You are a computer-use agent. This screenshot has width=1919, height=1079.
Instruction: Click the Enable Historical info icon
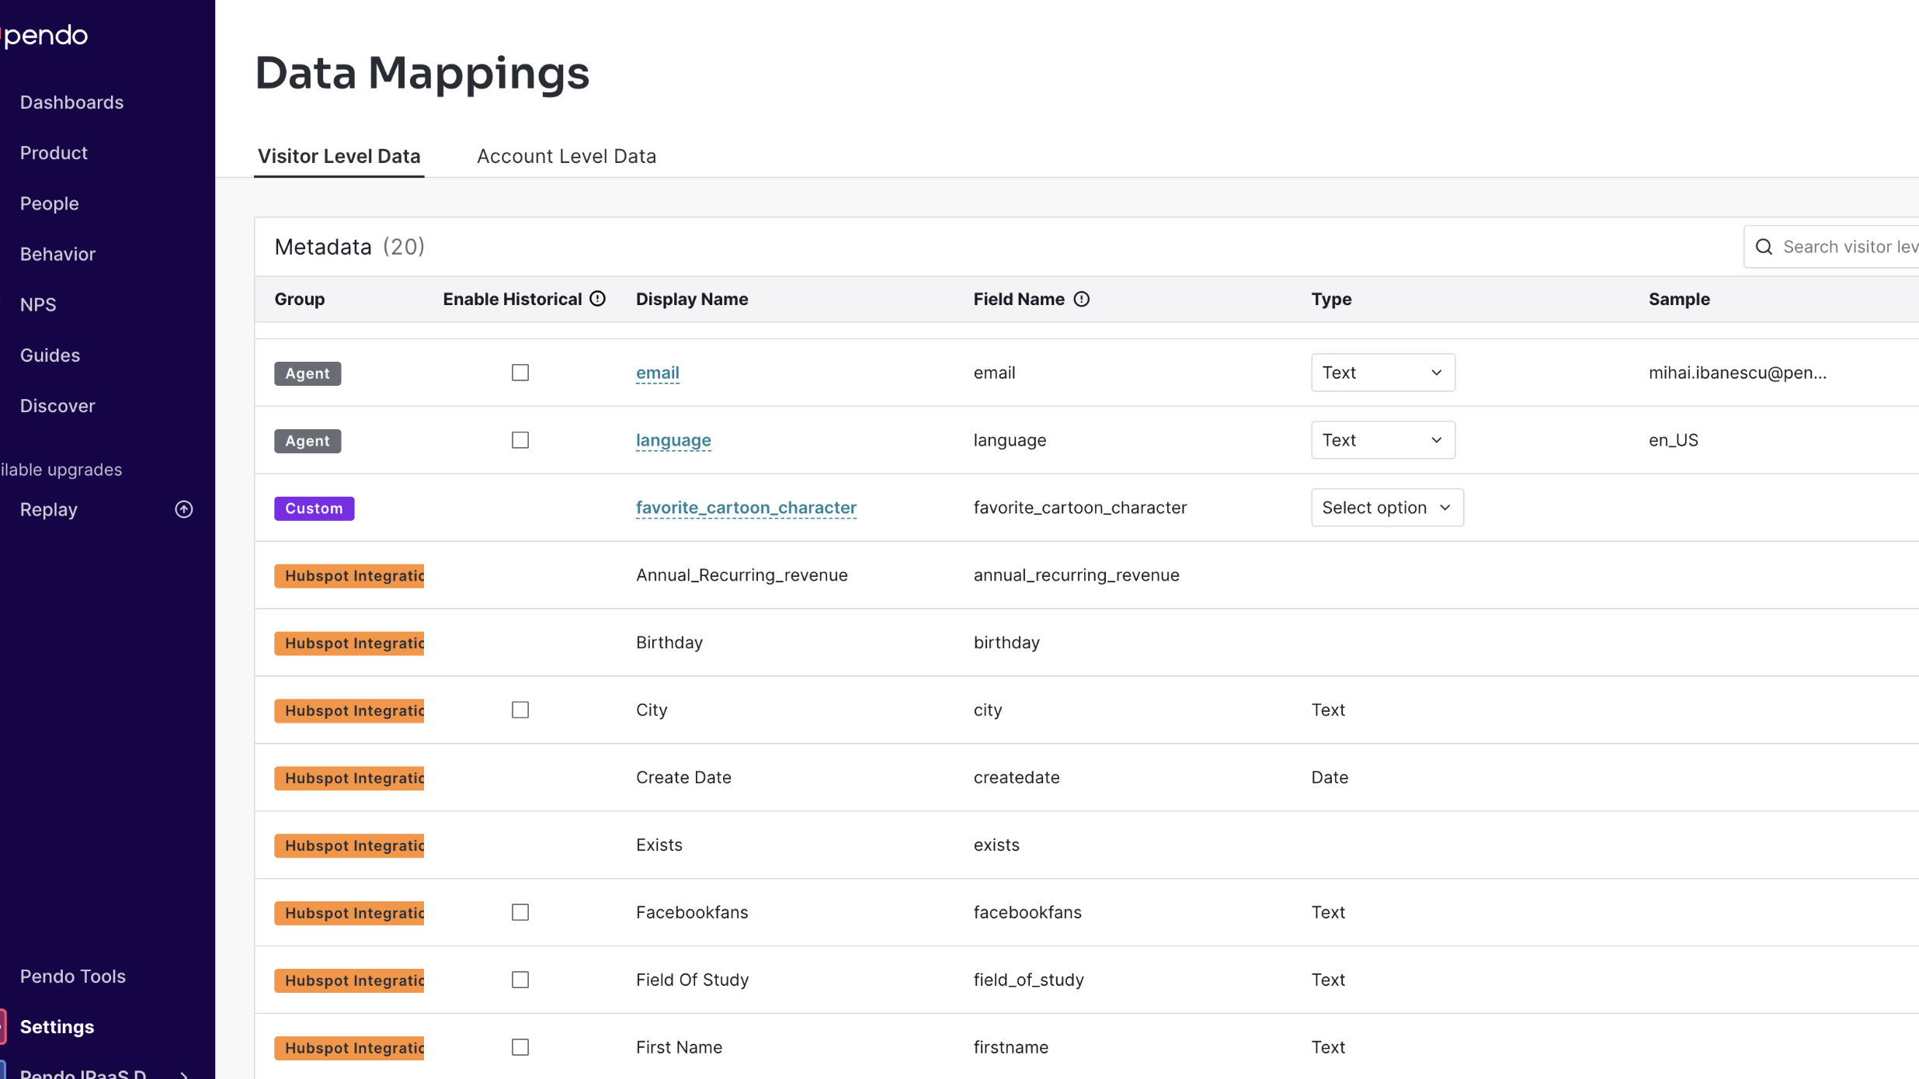click(x=597, y=299)
